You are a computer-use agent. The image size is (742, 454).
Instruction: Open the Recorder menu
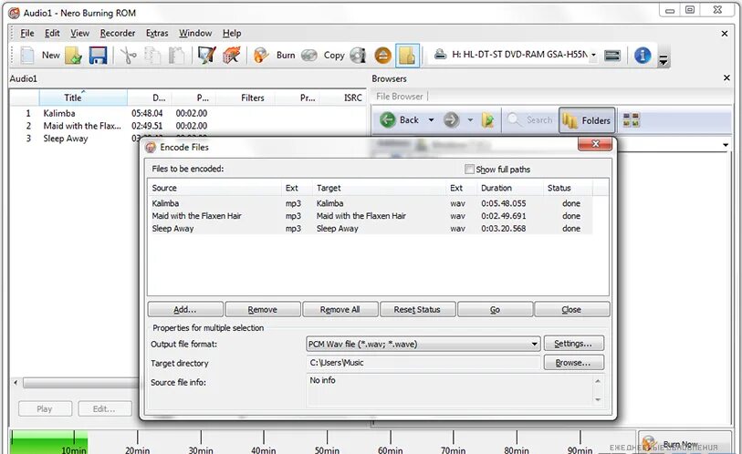coord(118,33)
